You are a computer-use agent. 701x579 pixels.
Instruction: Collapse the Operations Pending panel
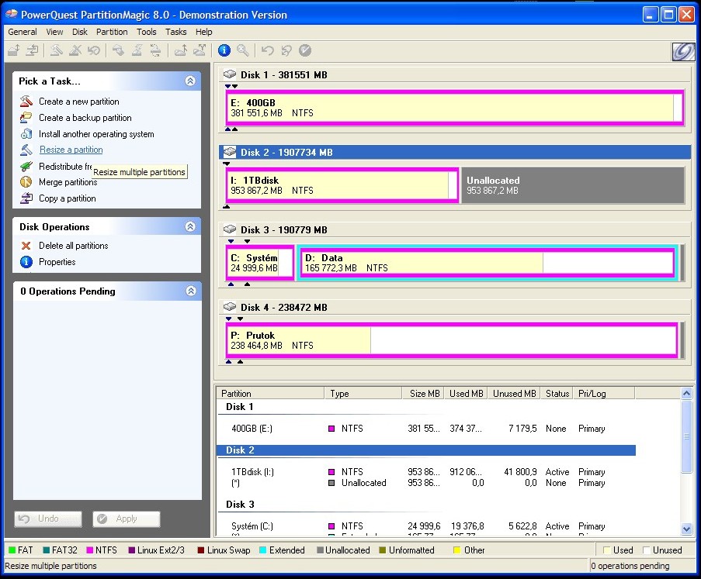[x=190, y=291]
